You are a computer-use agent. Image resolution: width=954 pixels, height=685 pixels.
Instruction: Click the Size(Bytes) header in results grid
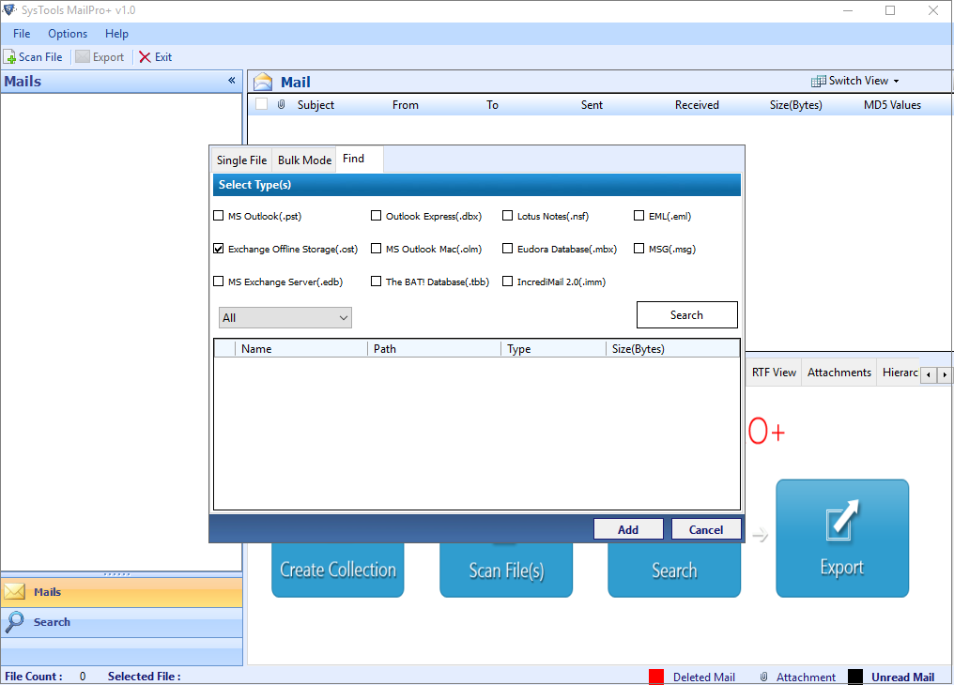click(x=673, y=349)
